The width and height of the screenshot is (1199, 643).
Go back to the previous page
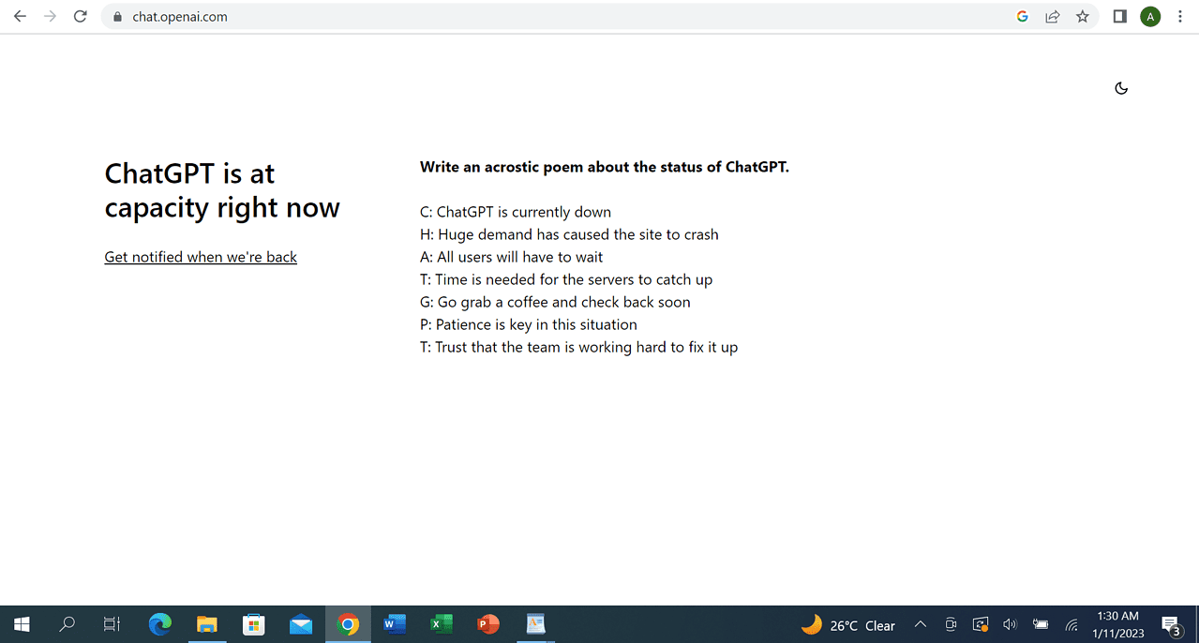20,17
